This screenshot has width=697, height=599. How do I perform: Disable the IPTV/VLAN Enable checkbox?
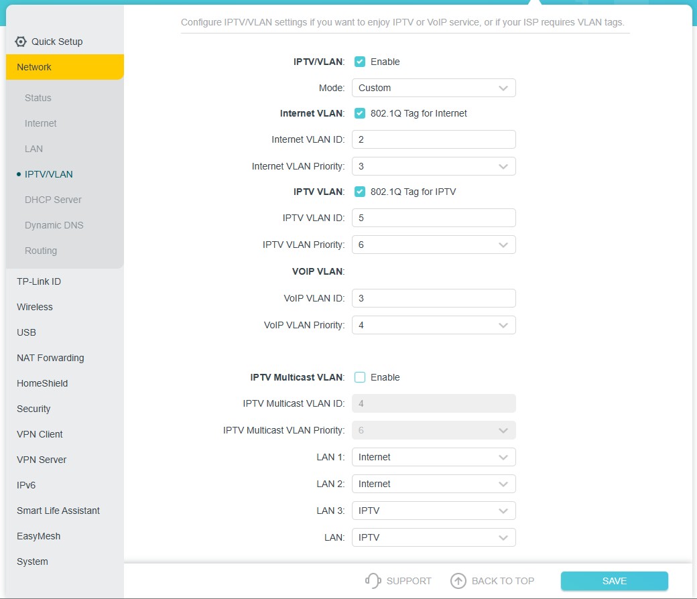(360, 62)
